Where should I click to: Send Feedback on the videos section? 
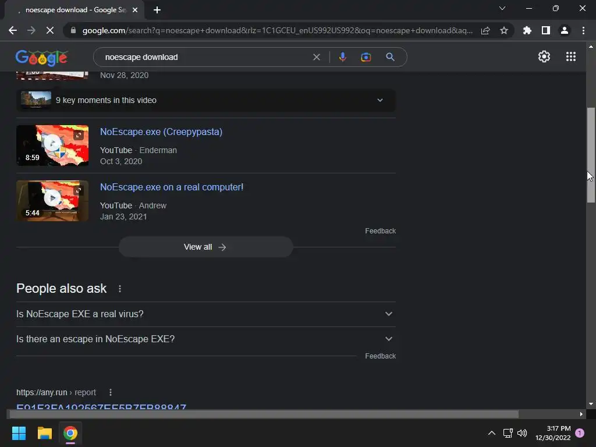coord(380,231)
